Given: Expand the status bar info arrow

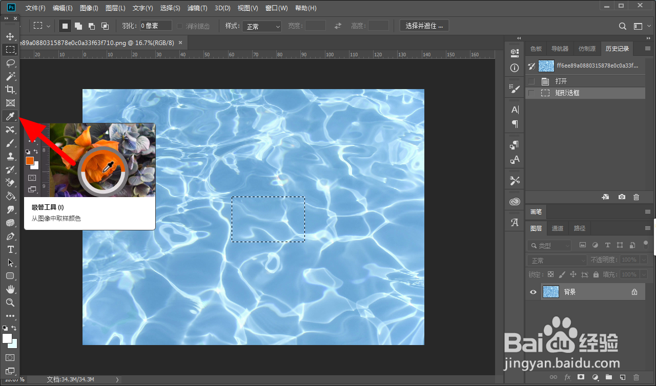Looking at the screenshot, I should coord(117,379).
